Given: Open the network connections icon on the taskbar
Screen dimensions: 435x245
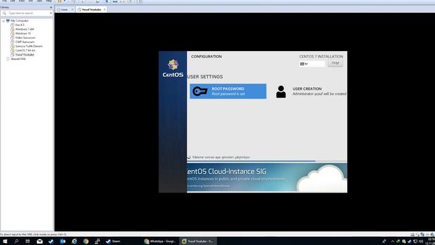Looking at the screenshot, I should point(97,241).
